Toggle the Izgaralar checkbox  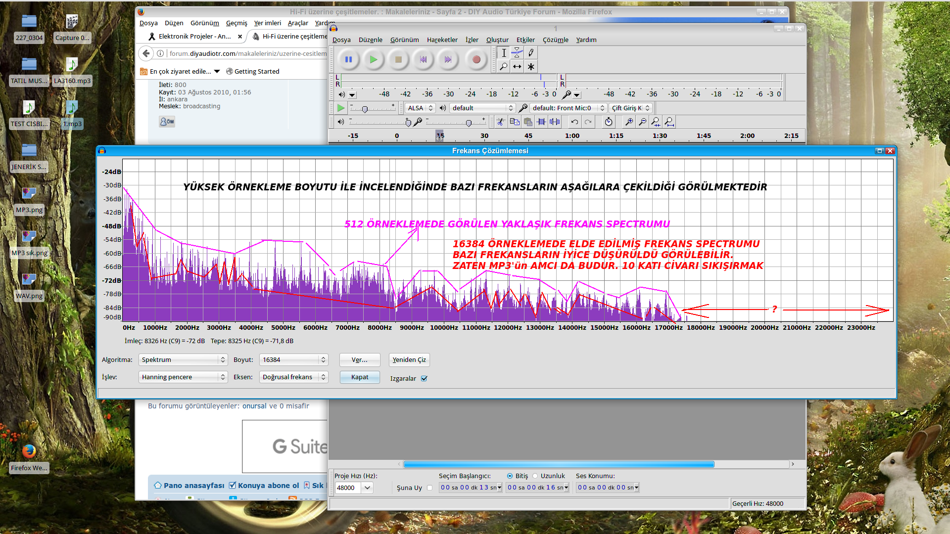tap(424, 379)
